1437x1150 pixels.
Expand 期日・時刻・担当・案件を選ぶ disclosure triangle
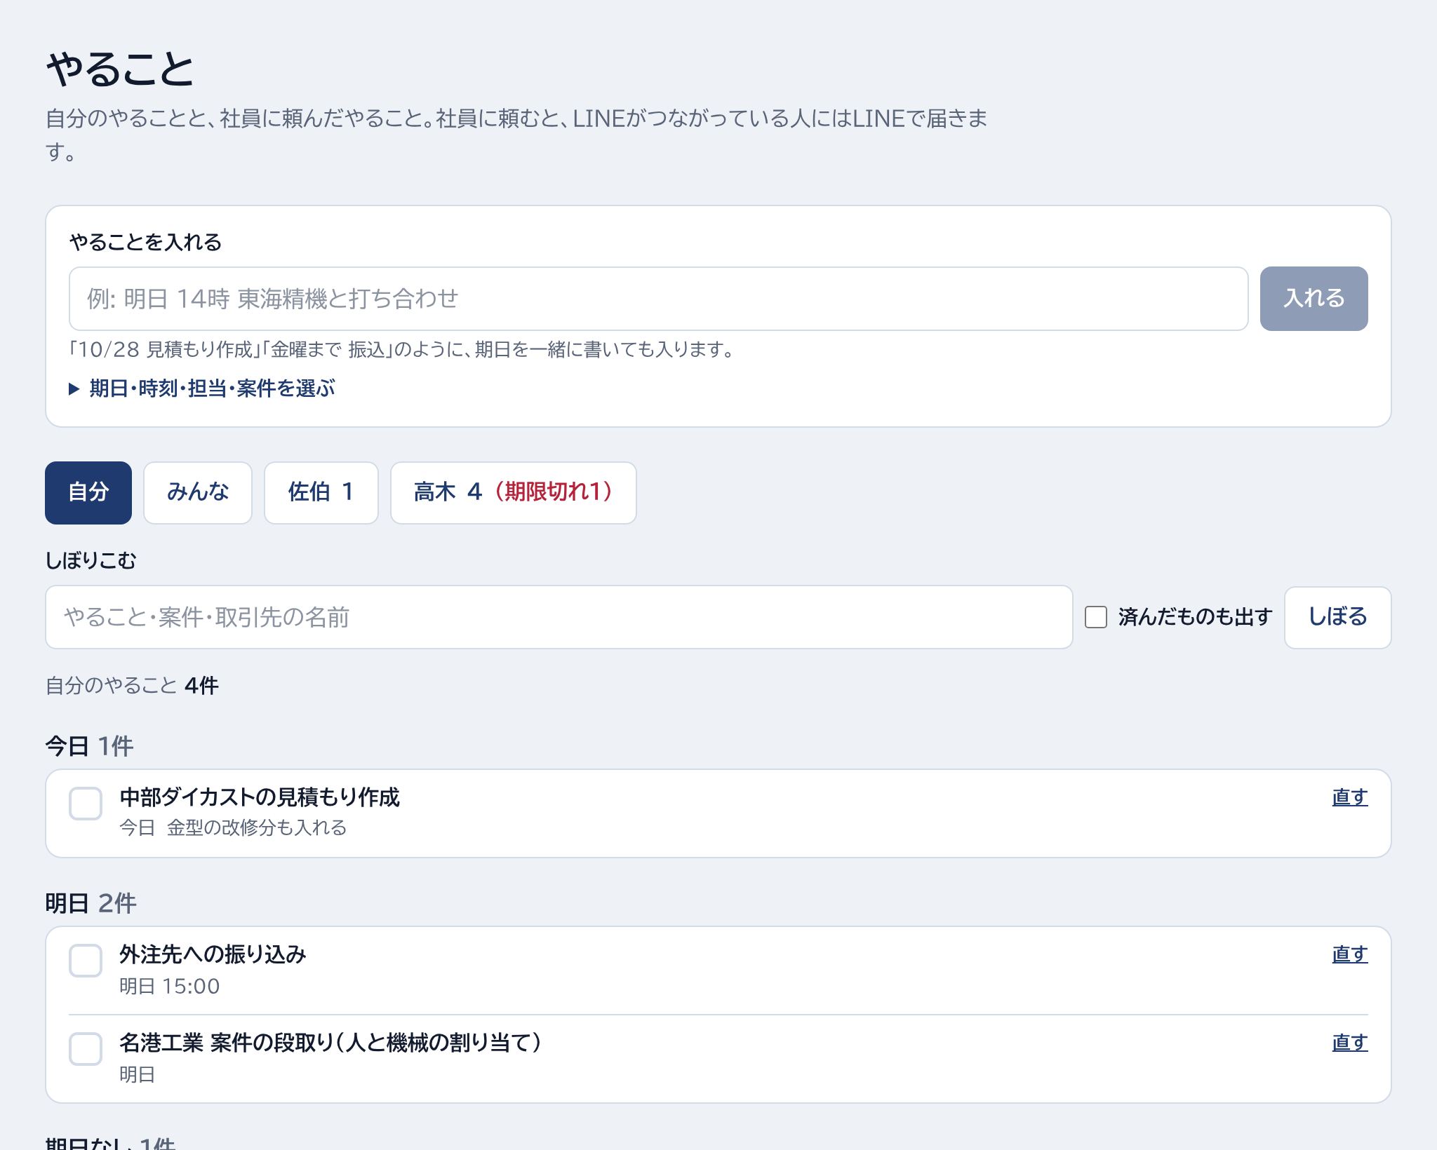coord(202,388)
